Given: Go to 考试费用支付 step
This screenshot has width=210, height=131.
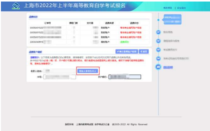Looking at the screenshot, I should (x=170, y=50).
